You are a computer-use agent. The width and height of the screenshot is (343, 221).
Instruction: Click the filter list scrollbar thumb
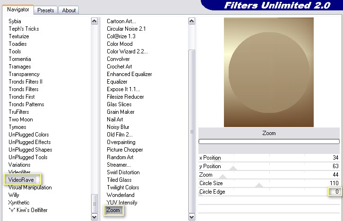click(192, 131)
